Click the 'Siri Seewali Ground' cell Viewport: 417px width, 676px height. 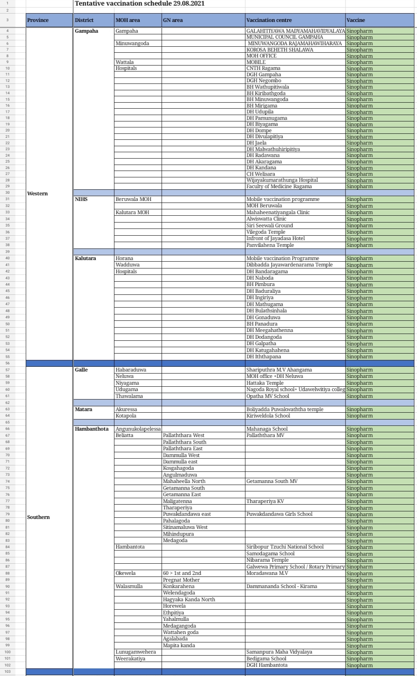296,226
